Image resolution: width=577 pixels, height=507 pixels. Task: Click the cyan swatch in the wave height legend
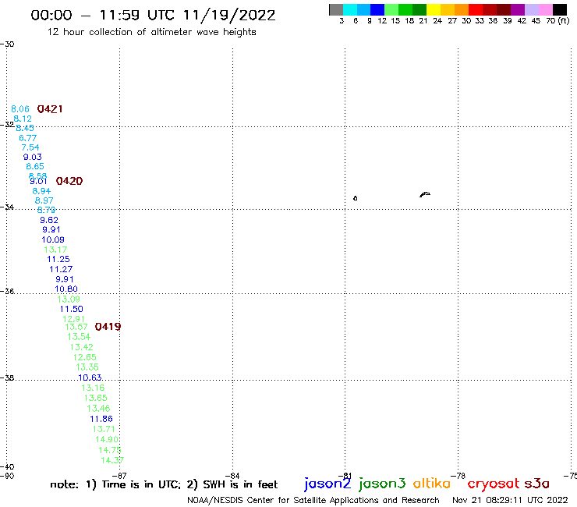(350, 9)
